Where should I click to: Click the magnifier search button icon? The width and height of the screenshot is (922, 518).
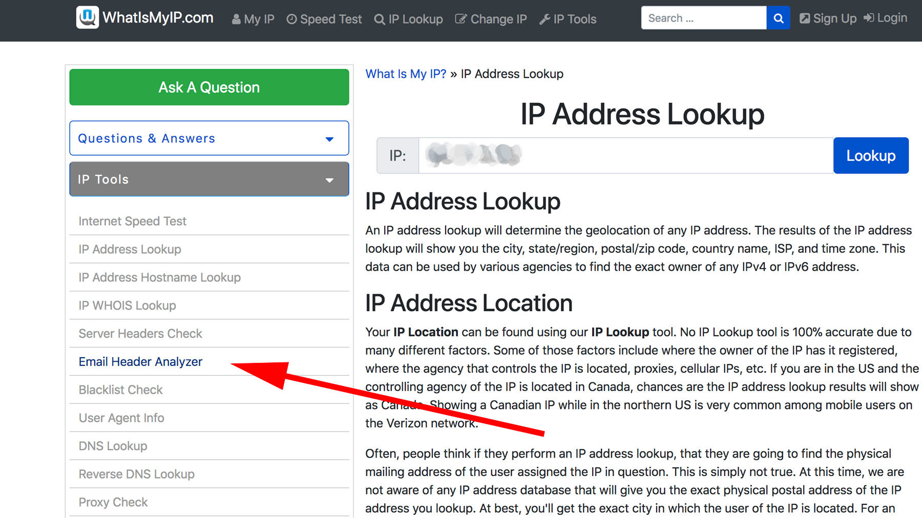click(x=778, y=18)
